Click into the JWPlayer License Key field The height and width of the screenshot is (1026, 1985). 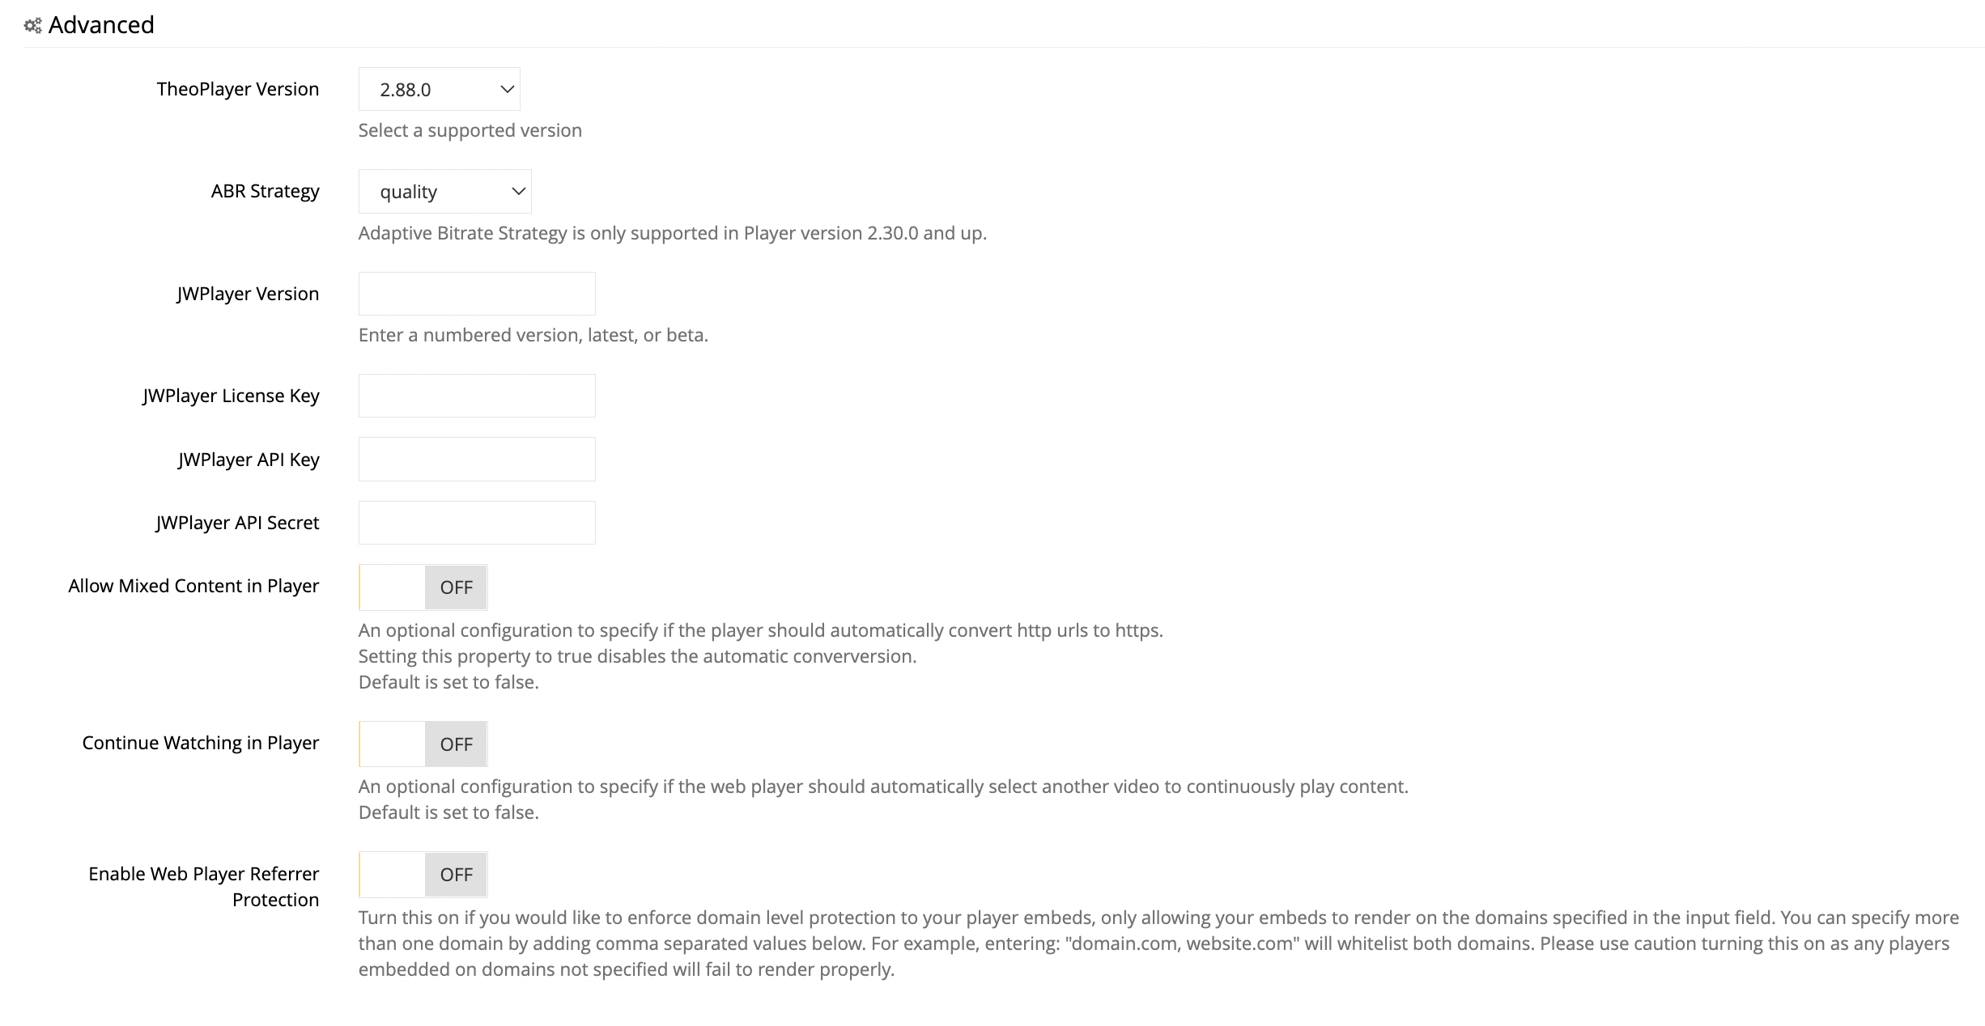(477, 396)
